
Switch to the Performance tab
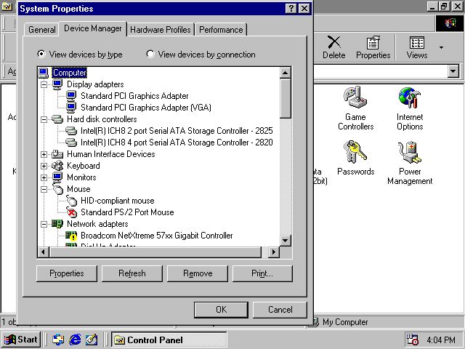(221, 30)
